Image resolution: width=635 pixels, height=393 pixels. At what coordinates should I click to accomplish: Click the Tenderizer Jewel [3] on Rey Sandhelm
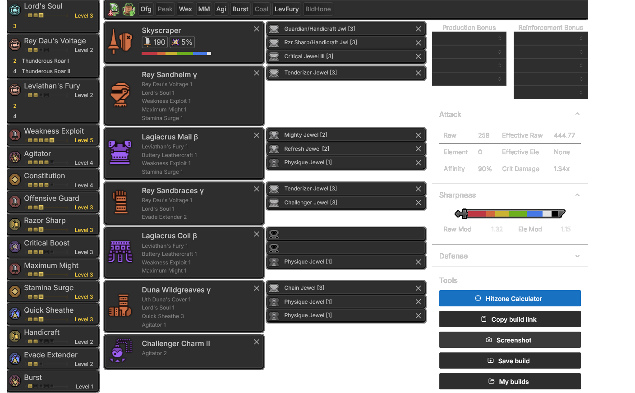346,73
